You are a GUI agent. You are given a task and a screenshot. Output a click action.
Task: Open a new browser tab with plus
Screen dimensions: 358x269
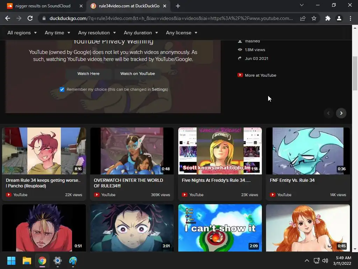[178, 6]
